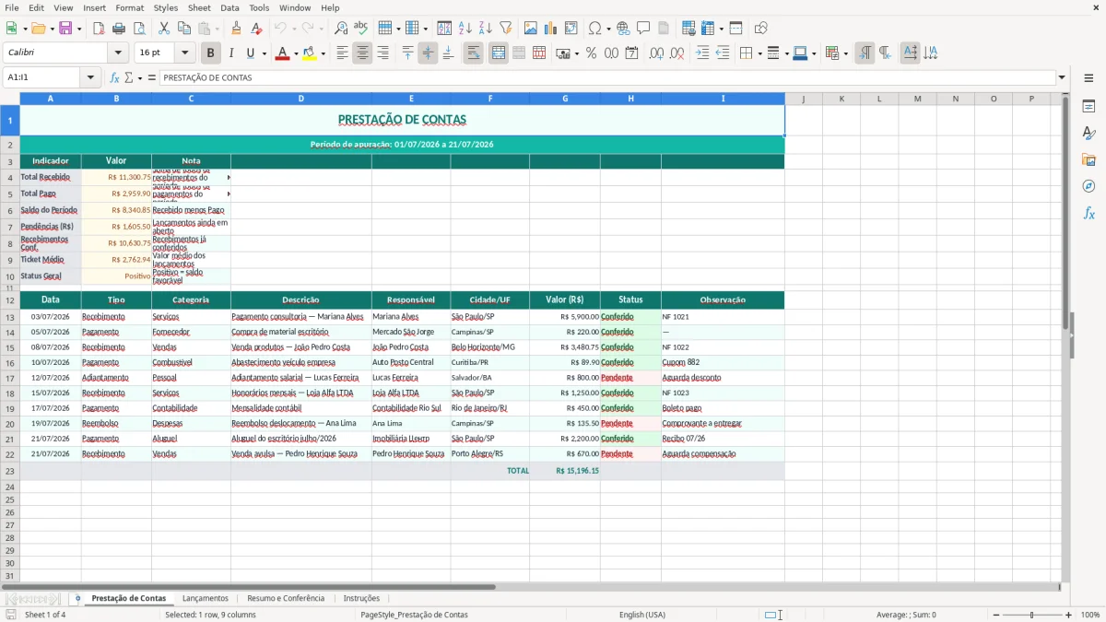Open the Font Size dropdown
1106x622 pixels.
click(185, 53)
